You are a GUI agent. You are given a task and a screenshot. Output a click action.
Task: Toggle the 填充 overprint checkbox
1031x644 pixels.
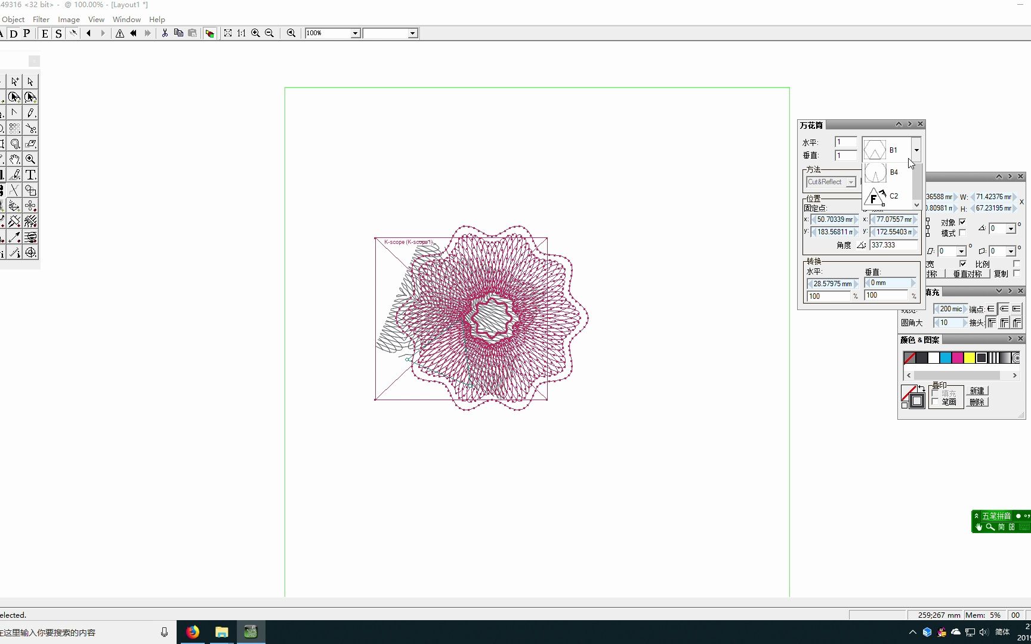pos(935,393)
